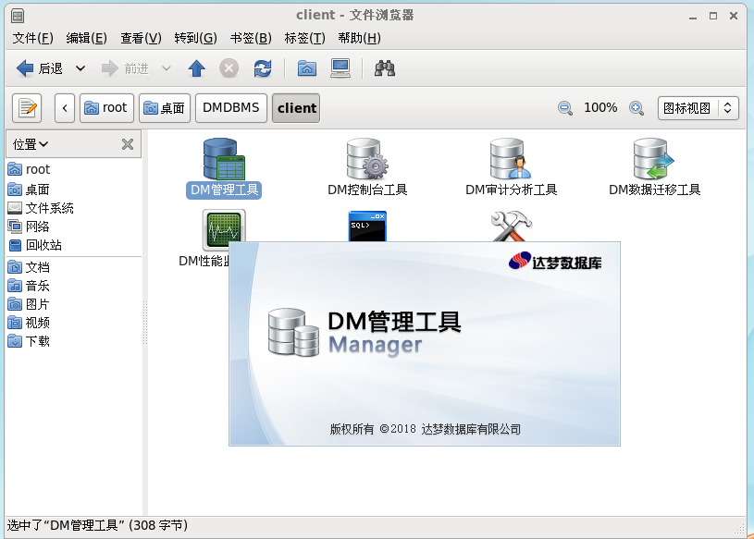Click the root path button
This screenshot has width=754, height=539.
click(105, 108)
